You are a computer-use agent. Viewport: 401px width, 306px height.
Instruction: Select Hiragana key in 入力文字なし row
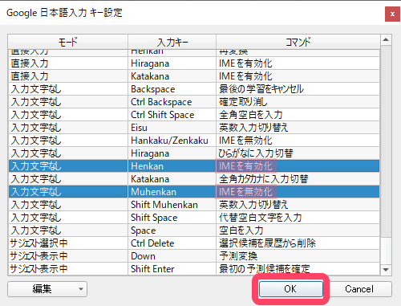pos(172,153)
